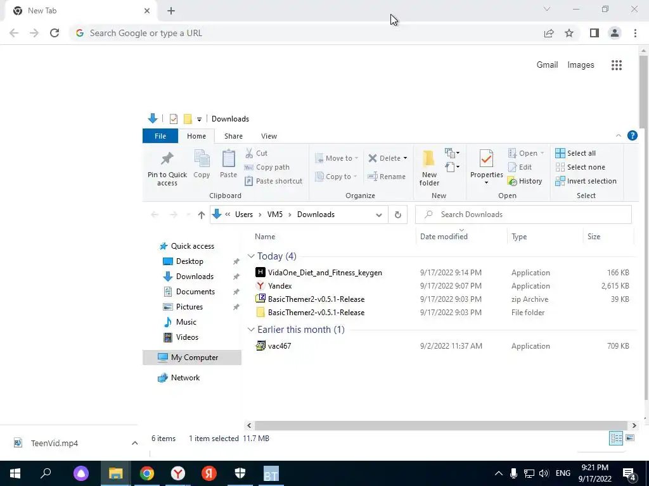Click the Copy icon in Clipboard group
Image resolution: width=649 pixels, height=486 pixels.
point(202,159)
